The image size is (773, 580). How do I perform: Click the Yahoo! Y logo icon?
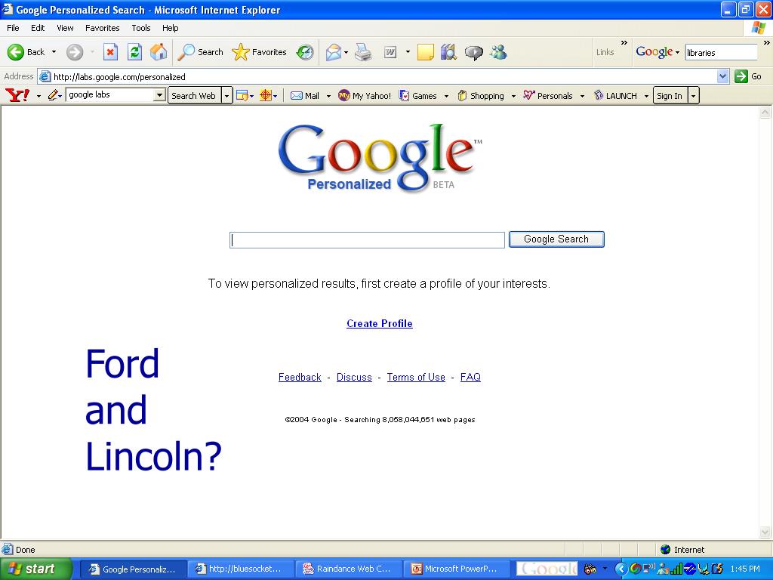[17, 95]
